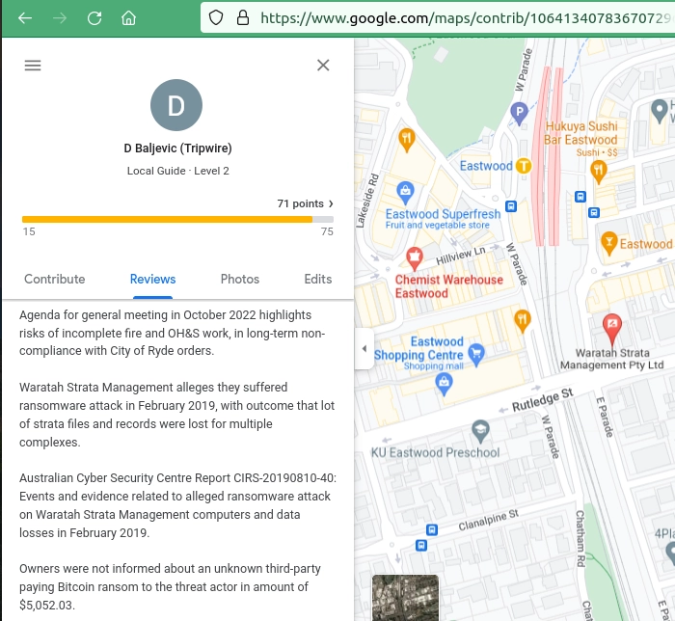Image resolution: width=675 pixels, height=621 pixels.
Task: Click the KU Eastwood Preschool marker
Action: pyautogui.click(x=480, y=431)
